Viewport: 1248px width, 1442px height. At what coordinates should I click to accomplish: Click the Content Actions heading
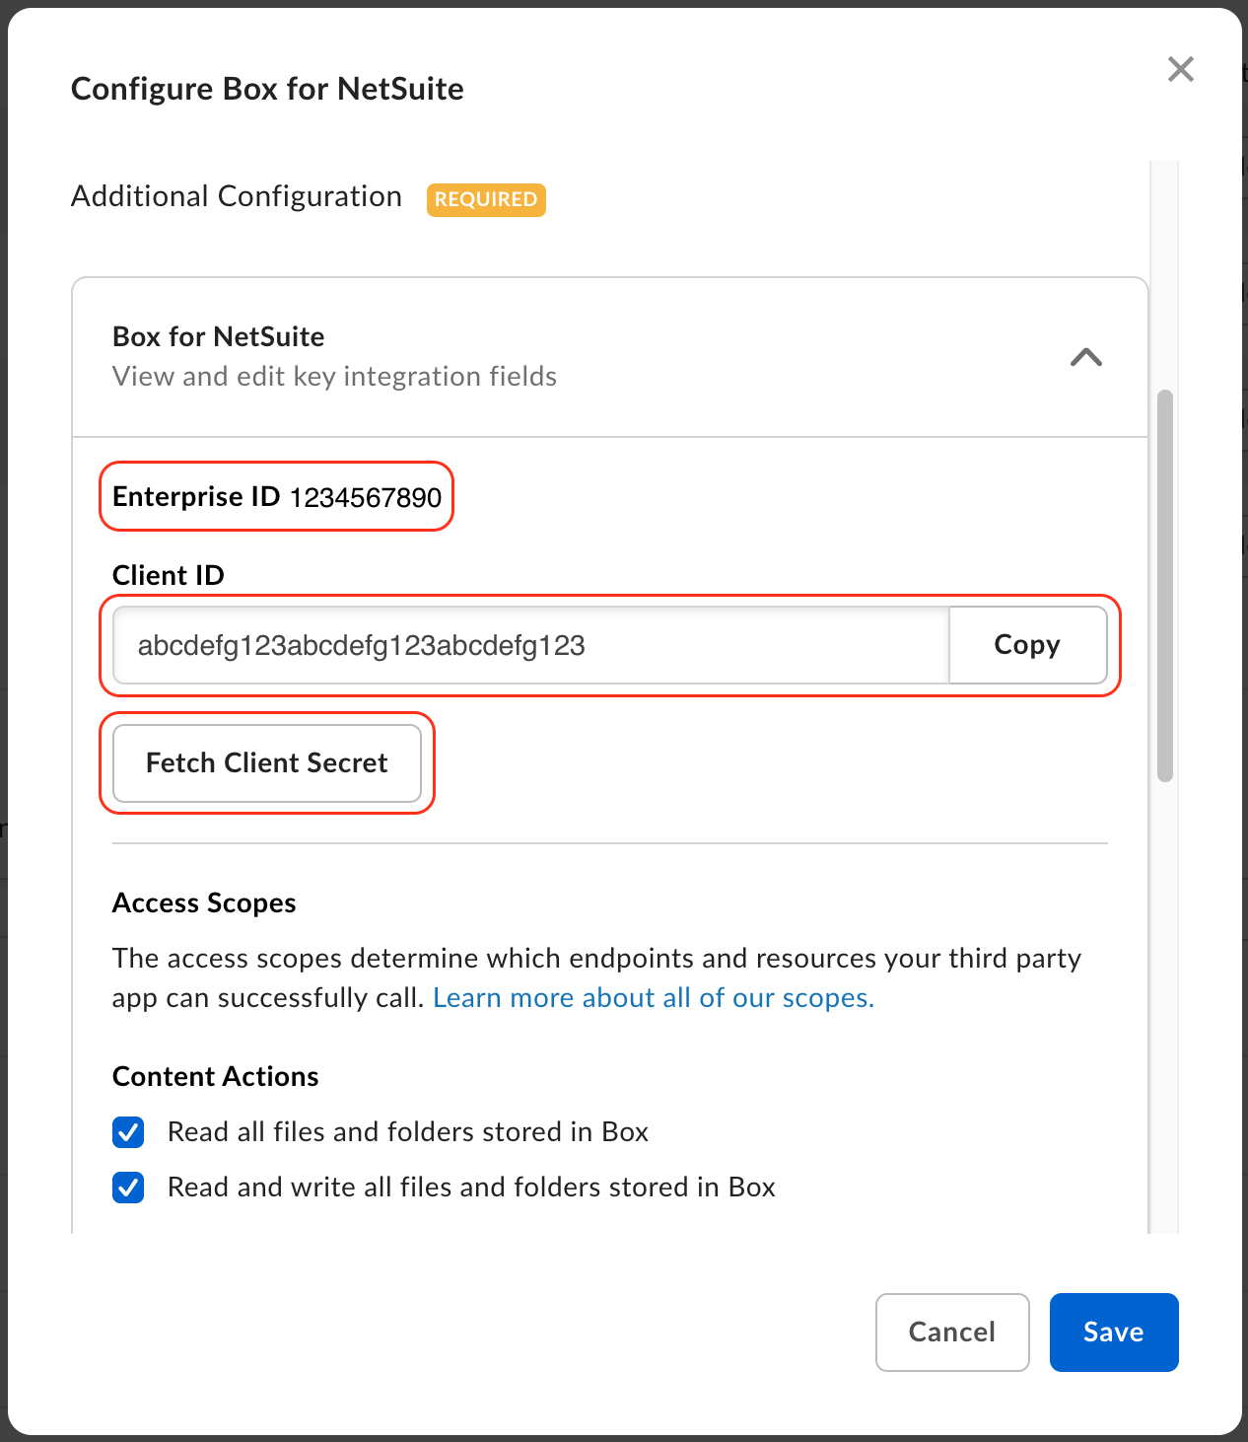point(215,1077)
